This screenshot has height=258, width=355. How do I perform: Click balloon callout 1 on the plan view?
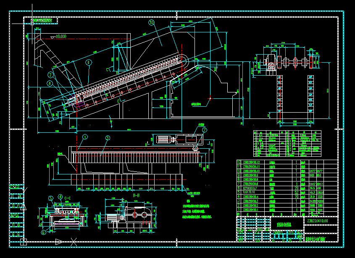85,137
